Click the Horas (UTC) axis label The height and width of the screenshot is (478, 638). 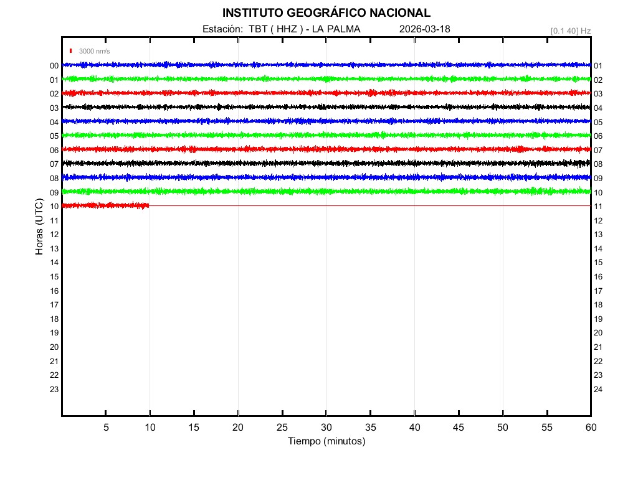[39, 227]
